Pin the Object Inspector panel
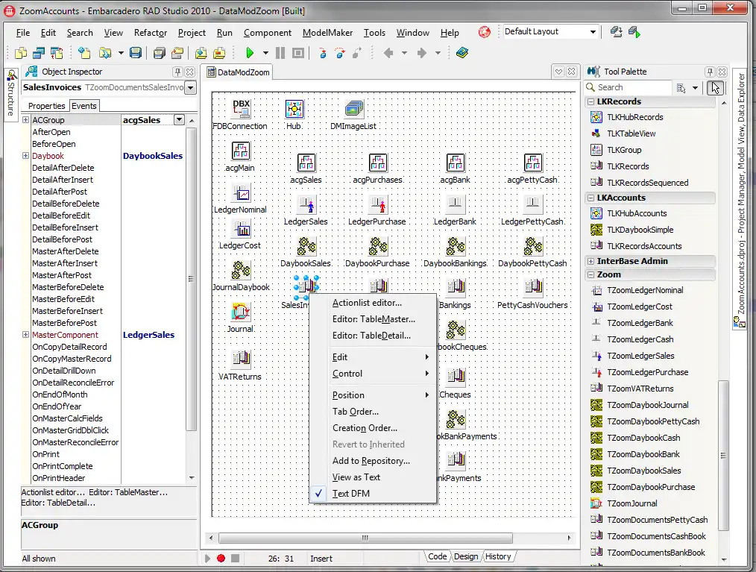 click(x=177, y=72)
